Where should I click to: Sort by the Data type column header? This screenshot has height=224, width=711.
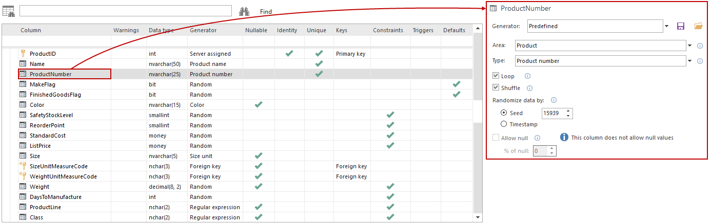161,30
